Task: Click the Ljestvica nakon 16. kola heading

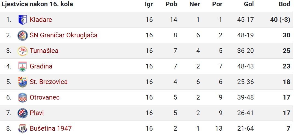Action: tap(37, 4)
